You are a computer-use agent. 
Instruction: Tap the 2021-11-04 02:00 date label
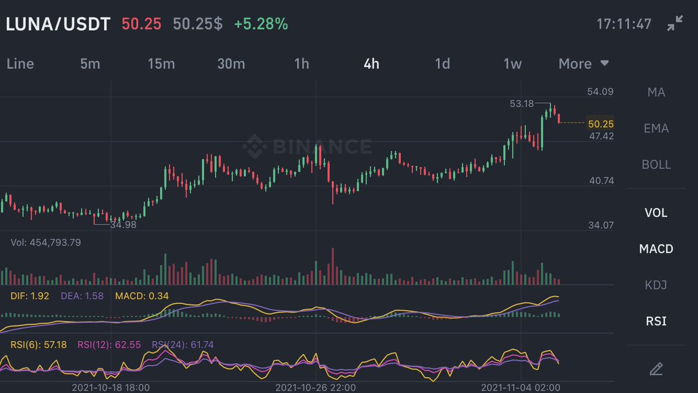[x=521, y=387]
